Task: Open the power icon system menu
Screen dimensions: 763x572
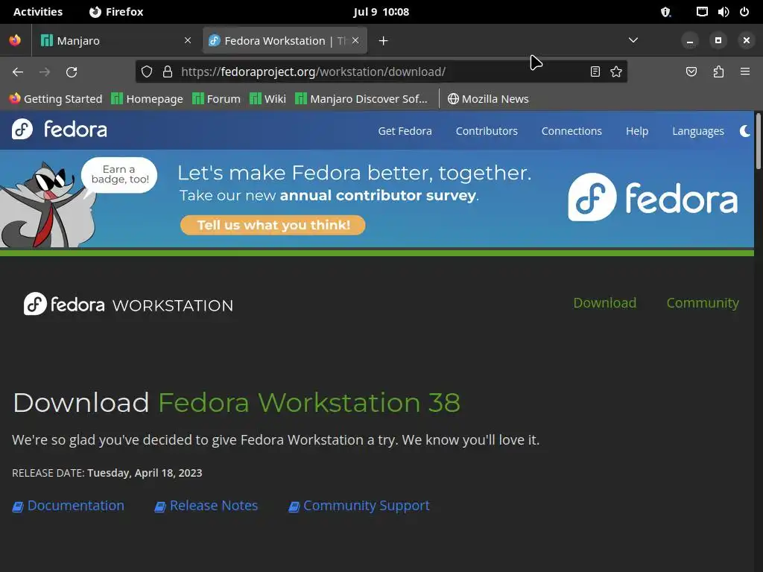Action: (744, 12)
